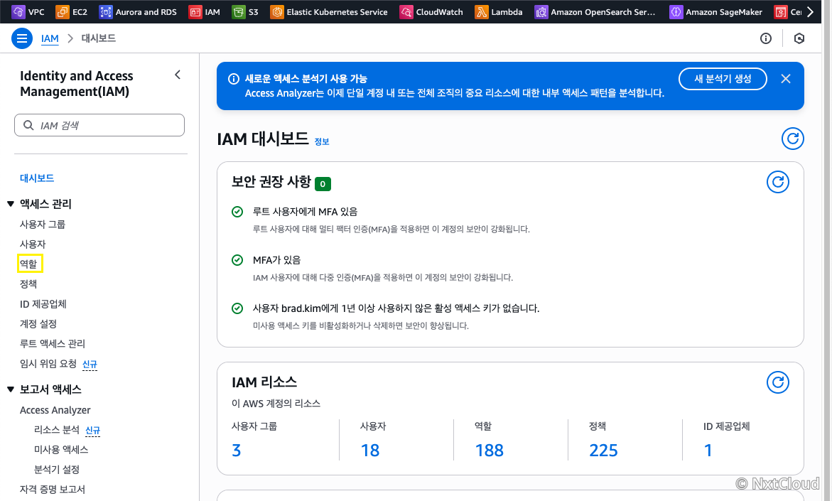Click the check icon for brad.kim access key
The width and height of the screenshot is (832, 501).
tap(237, 308)
